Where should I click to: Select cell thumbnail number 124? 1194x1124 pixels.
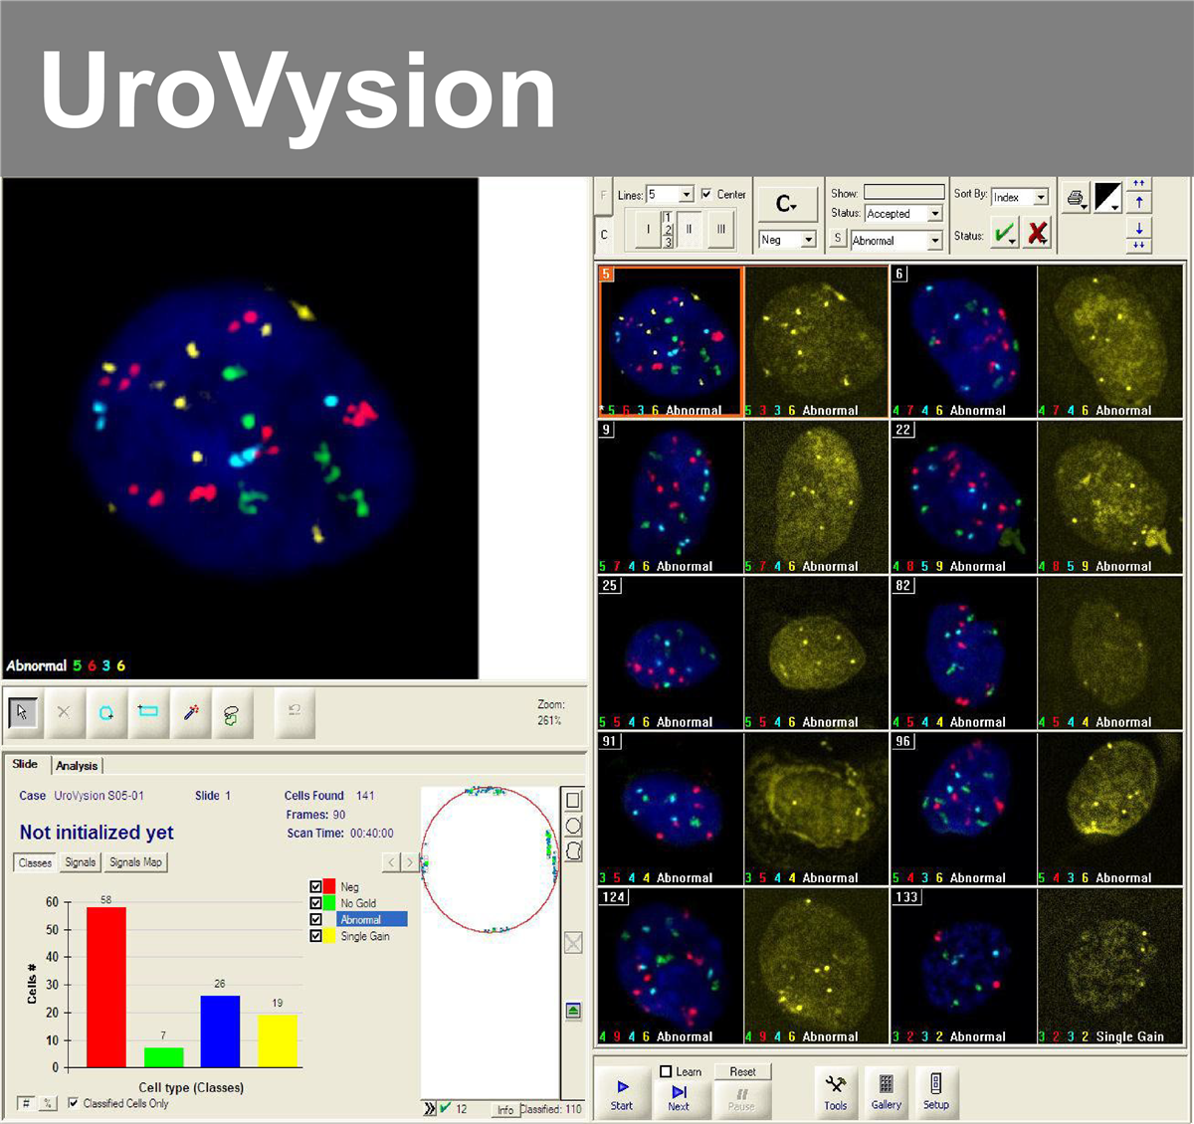pos(671,966)
